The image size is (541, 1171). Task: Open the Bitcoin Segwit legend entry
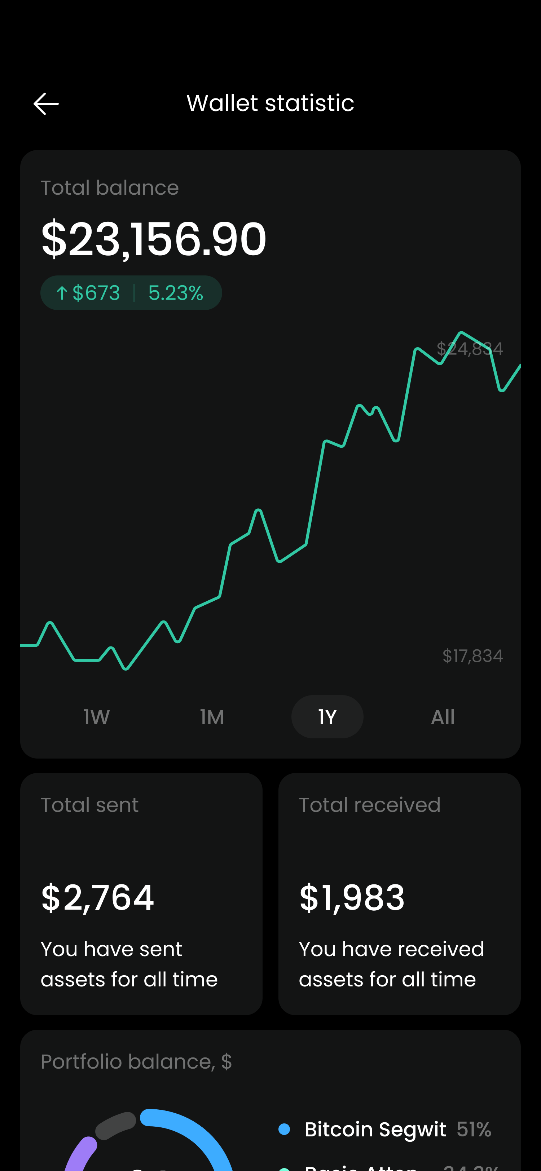pyautogui.click(x=375, y=1129)
